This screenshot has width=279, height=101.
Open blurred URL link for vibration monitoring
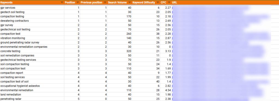pyautogui.click(x=221, y=38)
